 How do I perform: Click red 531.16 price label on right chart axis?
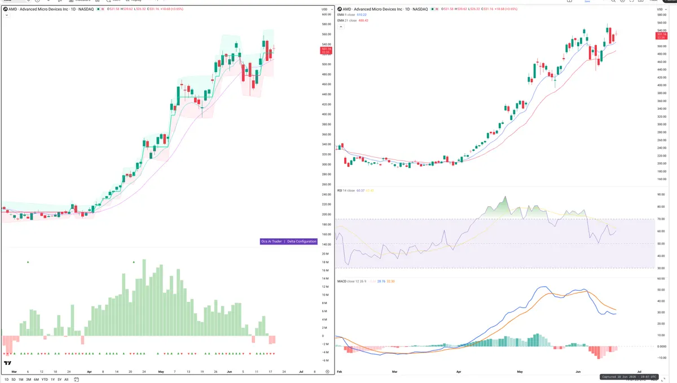pos(661,35)
